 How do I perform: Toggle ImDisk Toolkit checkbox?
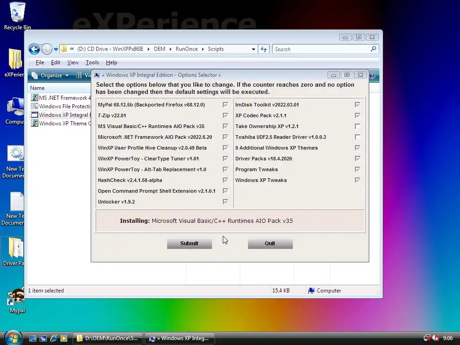click(x=357, y=105)
